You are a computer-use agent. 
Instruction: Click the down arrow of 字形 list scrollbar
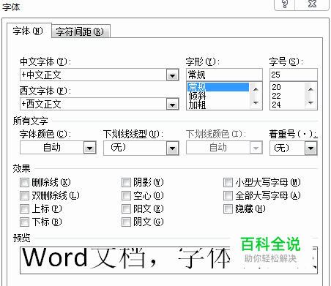click(x=256, y=103)
